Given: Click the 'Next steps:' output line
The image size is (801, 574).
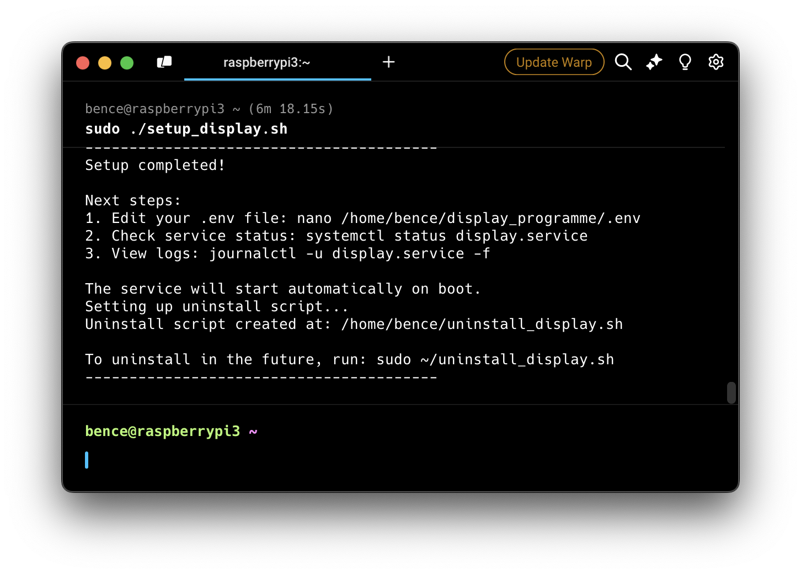Looking at the screenshot, I should click(x=133, y=200).
